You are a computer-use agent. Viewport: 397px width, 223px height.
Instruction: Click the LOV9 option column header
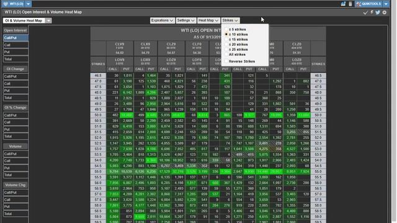pos(120,61)
